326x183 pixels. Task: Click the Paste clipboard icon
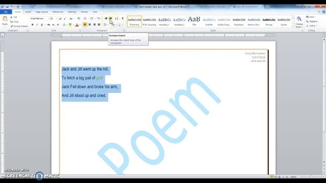(x=5, y=19)
